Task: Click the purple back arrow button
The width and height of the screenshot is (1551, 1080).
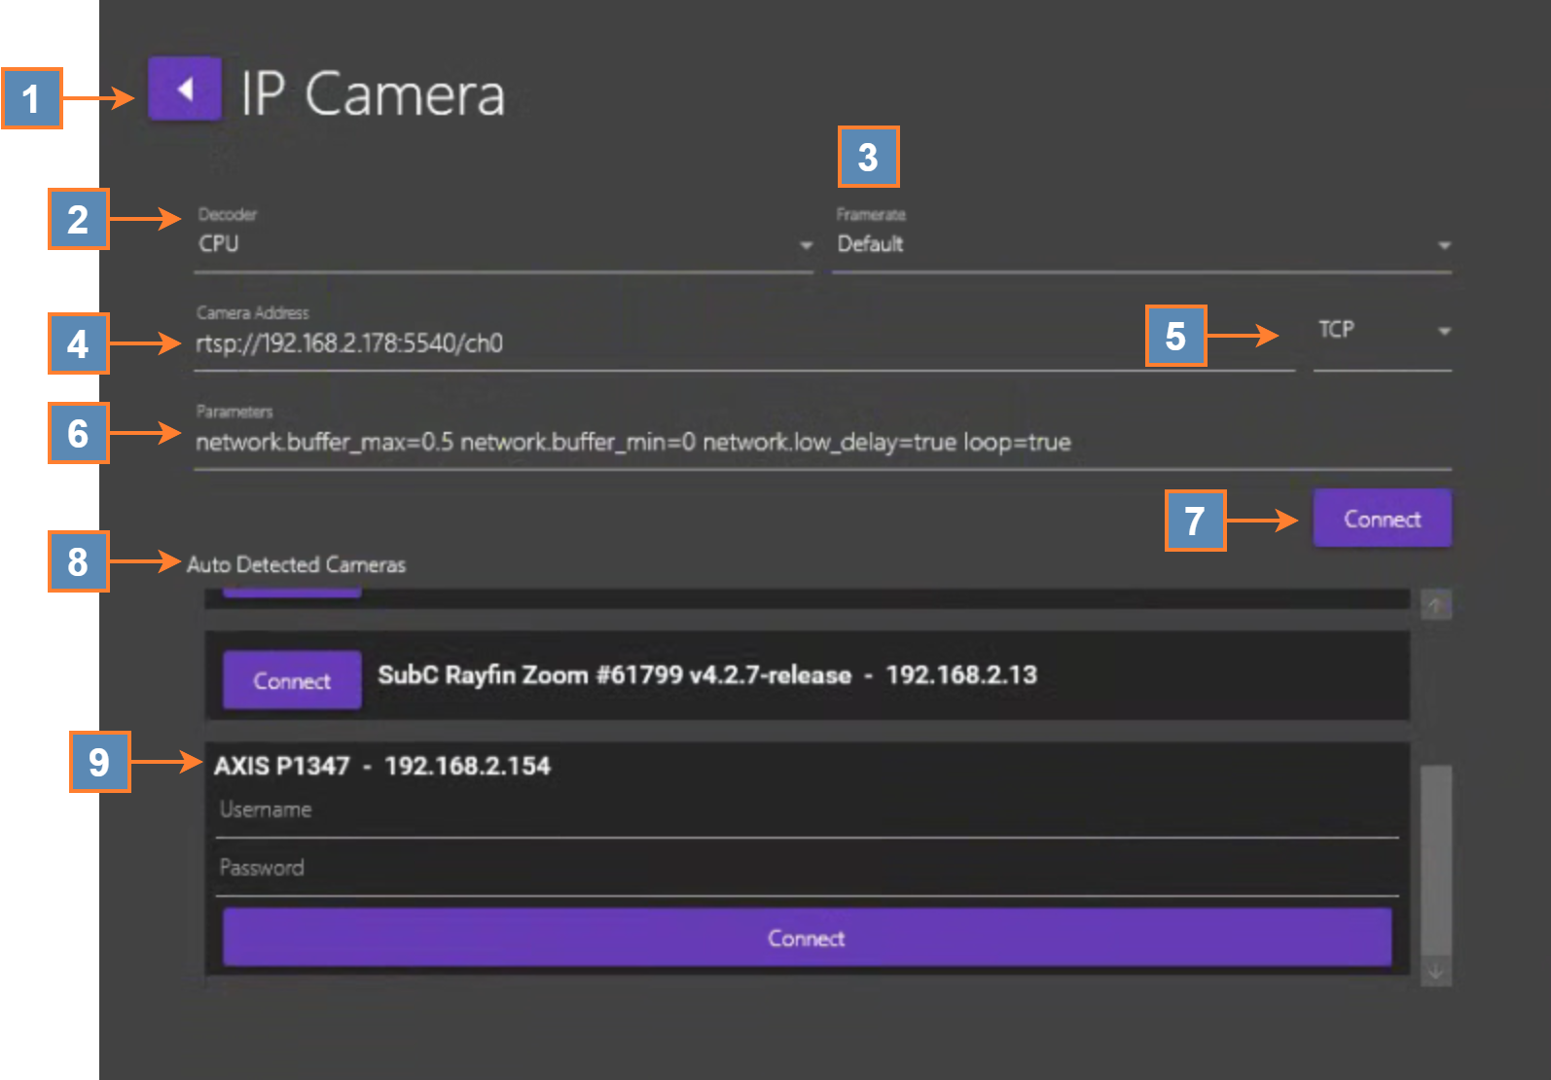Action: pos(185,90)
